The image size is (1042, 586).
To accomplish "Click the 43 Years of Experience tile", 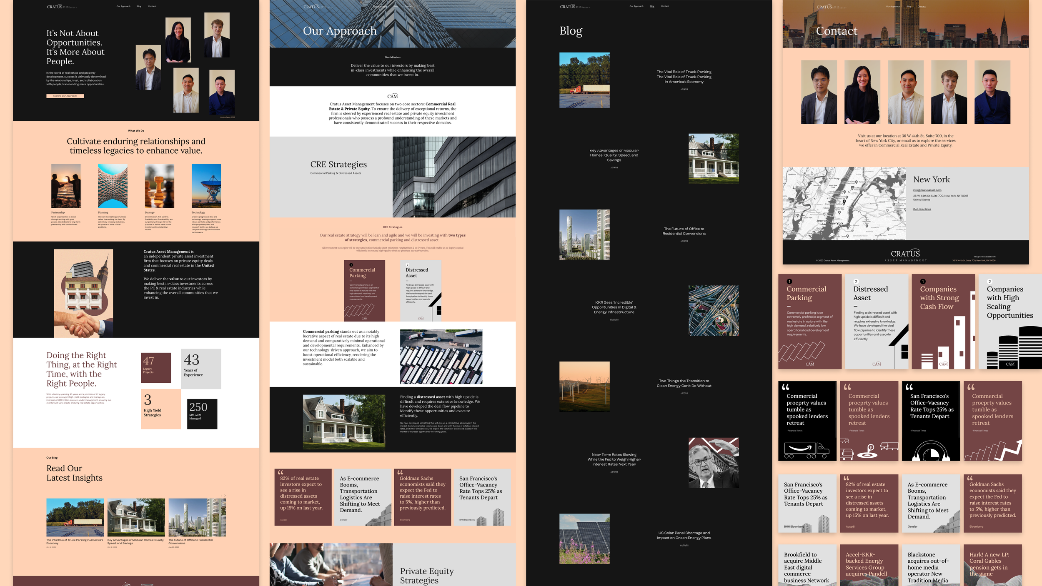I will point(201,368).
